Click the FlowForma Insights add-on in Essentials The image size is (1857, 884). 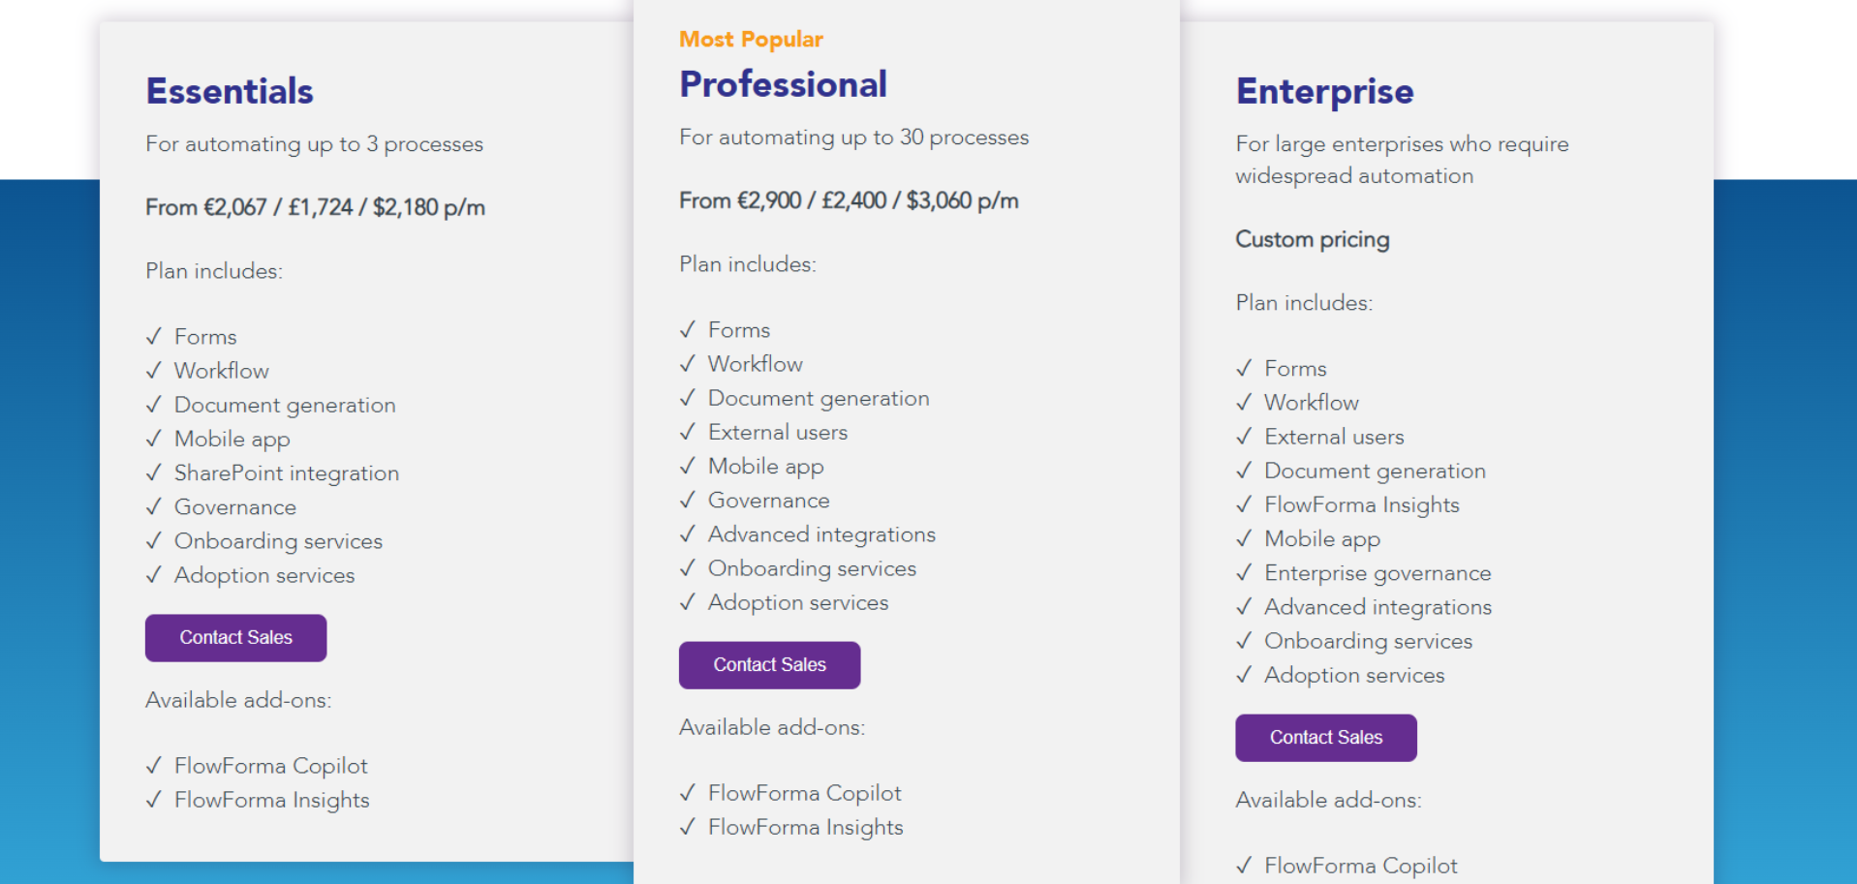pyautogui.click(x=271, y=800)
